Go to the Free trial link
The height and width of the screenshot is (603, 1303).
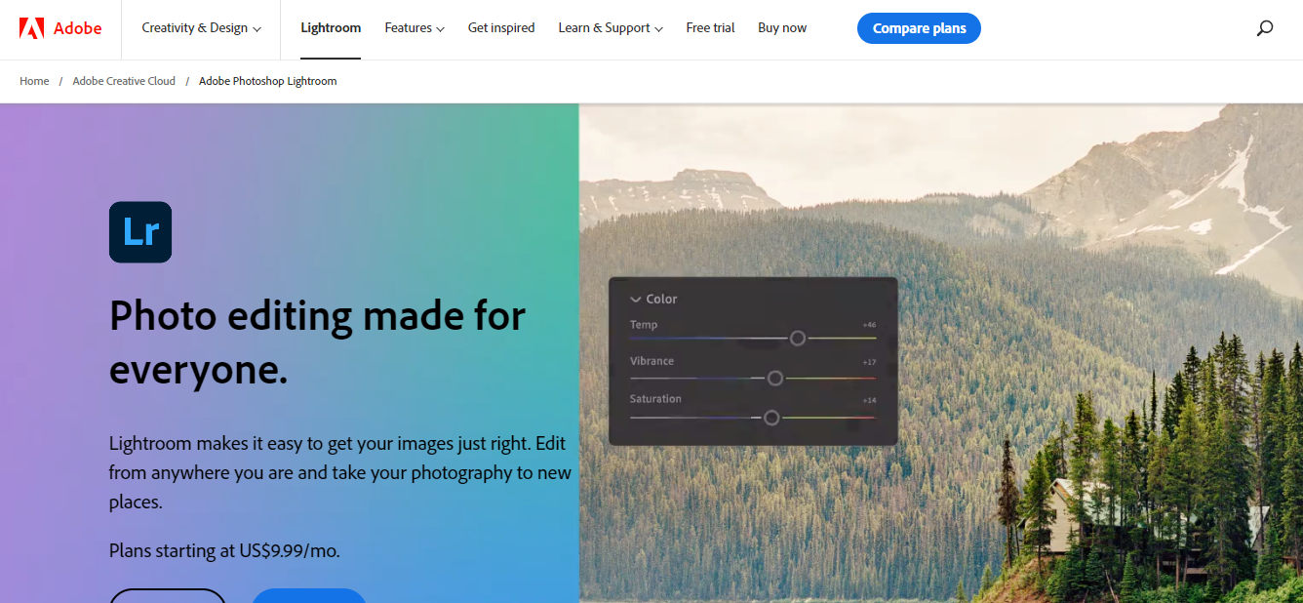[x=710, y=28]
